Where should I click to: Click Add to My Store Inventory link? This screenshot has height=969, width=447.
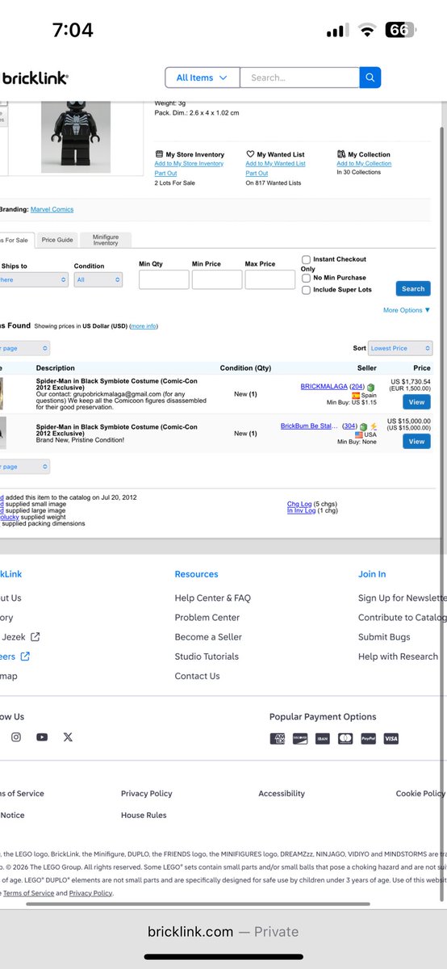(x=189, y=164)
